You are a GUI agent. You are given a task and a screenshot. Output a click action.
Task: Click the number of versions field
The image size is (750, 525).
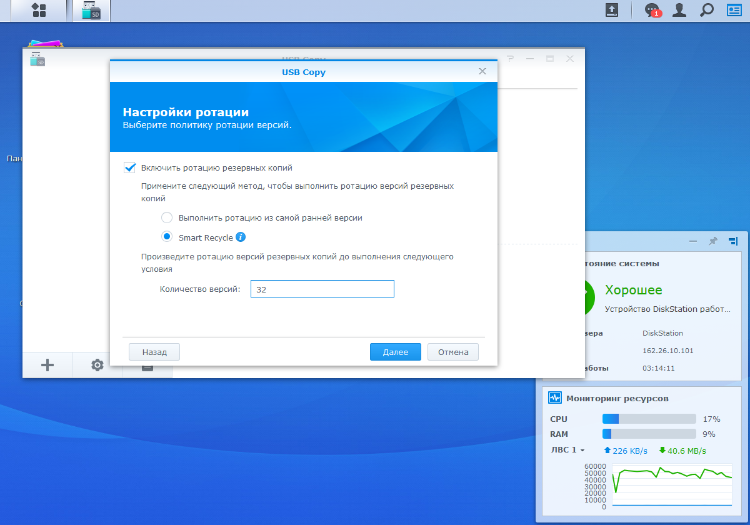click(322, 289)
